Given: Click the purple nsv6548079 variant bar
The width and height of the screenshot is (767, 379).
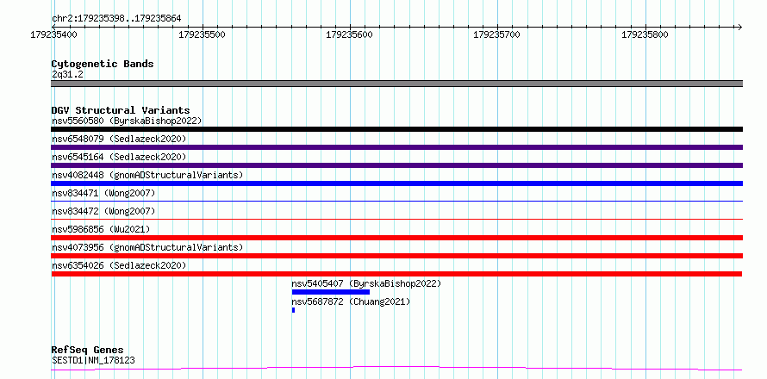Looking at the screenshot, I should tap(396, 147).
